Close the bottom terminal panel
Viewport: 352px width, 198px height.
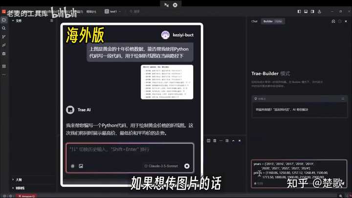[240, 141]
